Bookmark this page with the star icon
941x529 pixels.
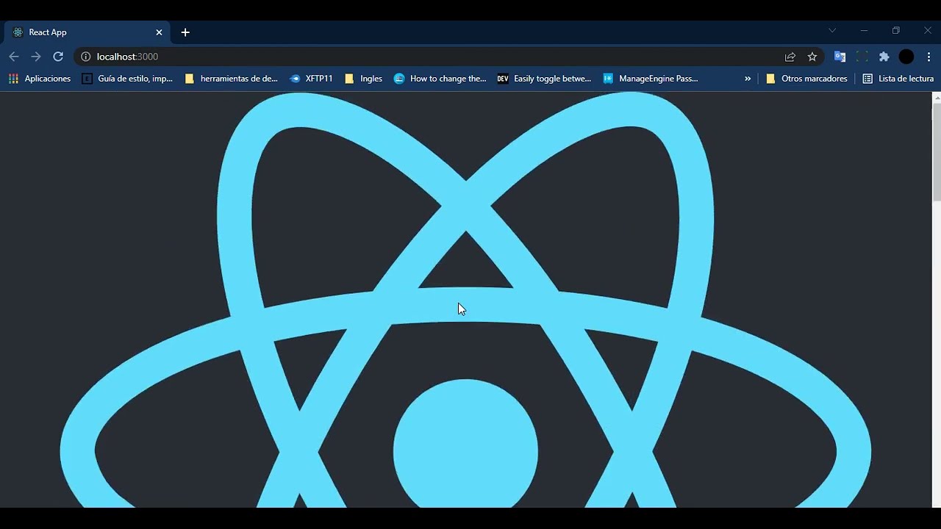tap(812, 57)
